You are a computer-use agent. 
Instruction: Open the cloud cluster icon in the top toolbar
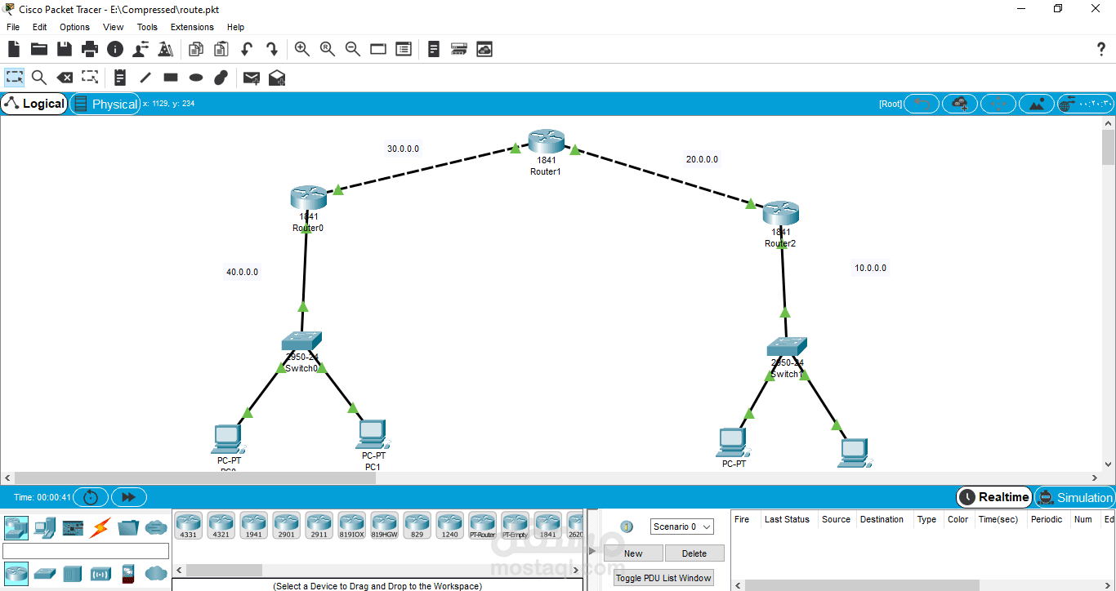(x=484, y=49)
